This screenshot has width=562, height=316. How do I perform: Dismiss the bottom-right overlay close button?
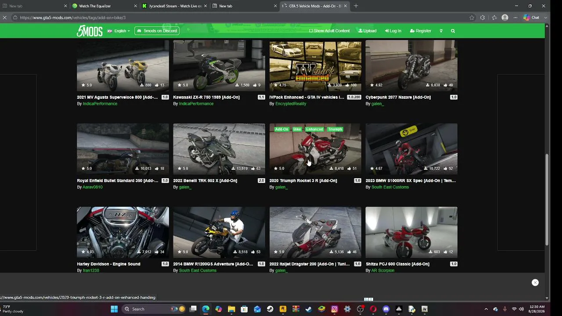pyautogui.click(x=535, y=283)
